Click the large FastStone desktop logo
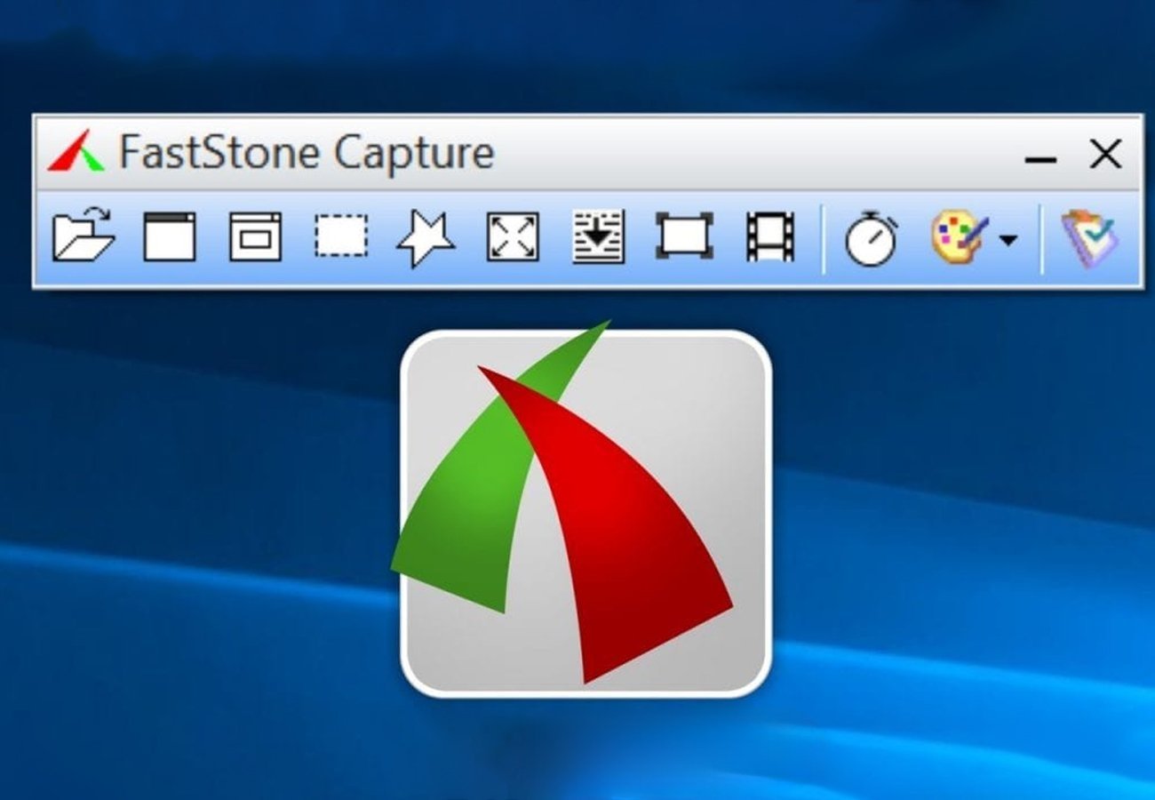 [582, 507]
